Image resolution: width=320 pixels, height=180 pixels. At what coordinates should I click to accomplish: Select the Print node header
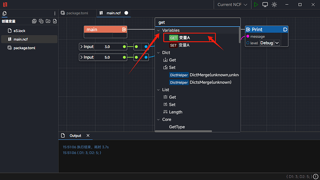point(267,30)
